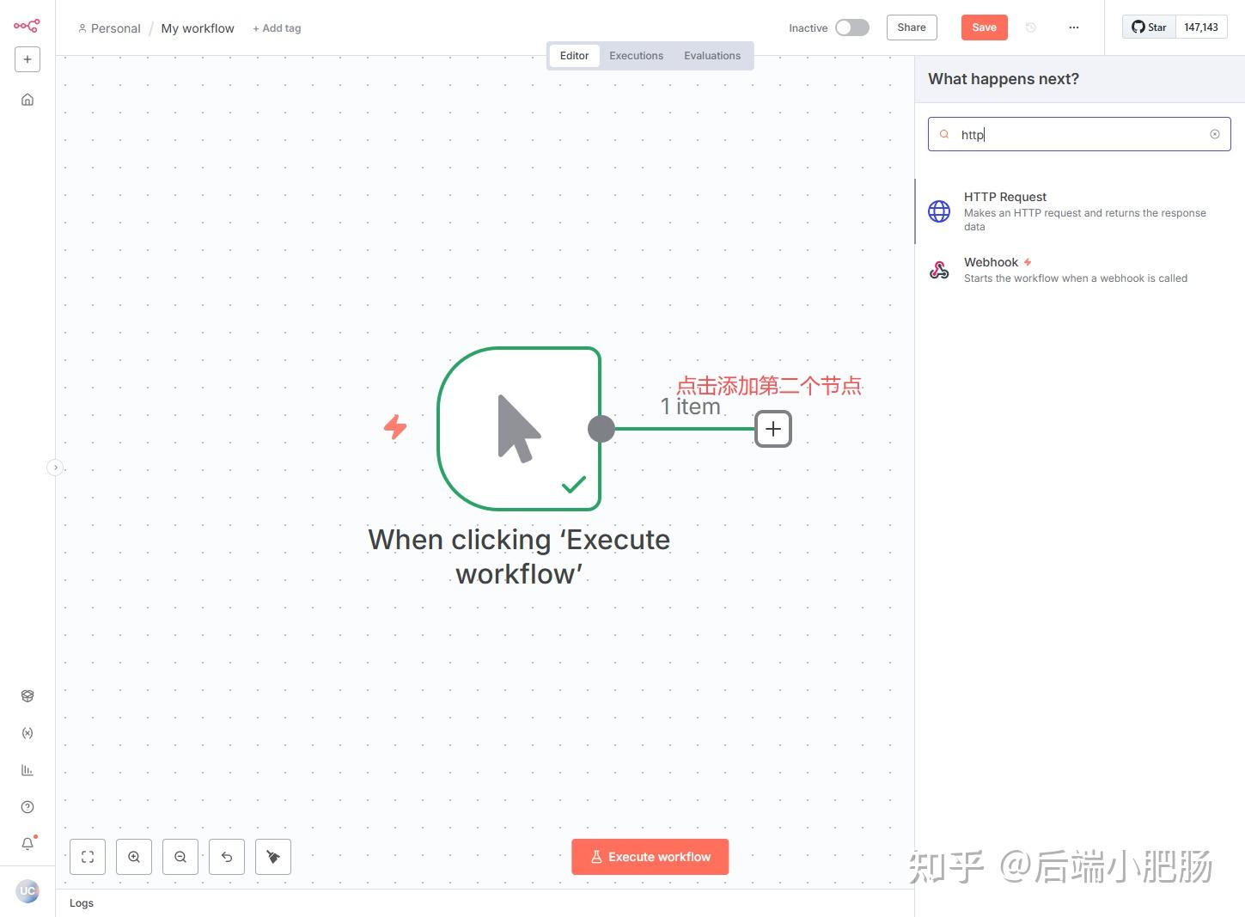Open the notifications bell icon
1245x917 pixels.
click(x=27, y=844)
